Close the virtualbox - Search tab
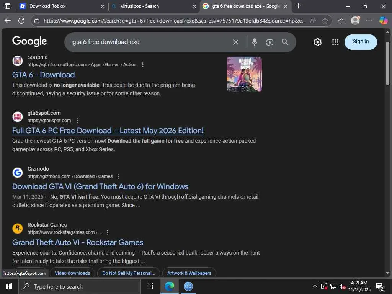This screenshot has width=392, height=294. coord(194,6)
